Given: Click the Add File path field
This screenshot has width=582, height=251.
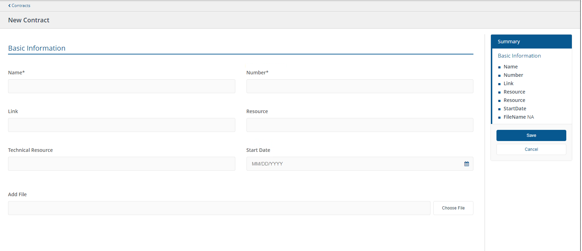Looking at the screenshot, I should (x=219, y=208).
